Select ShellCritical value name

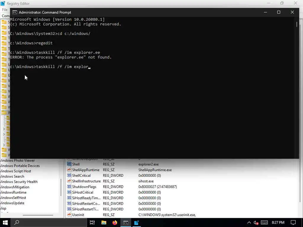tap(81, 176)
